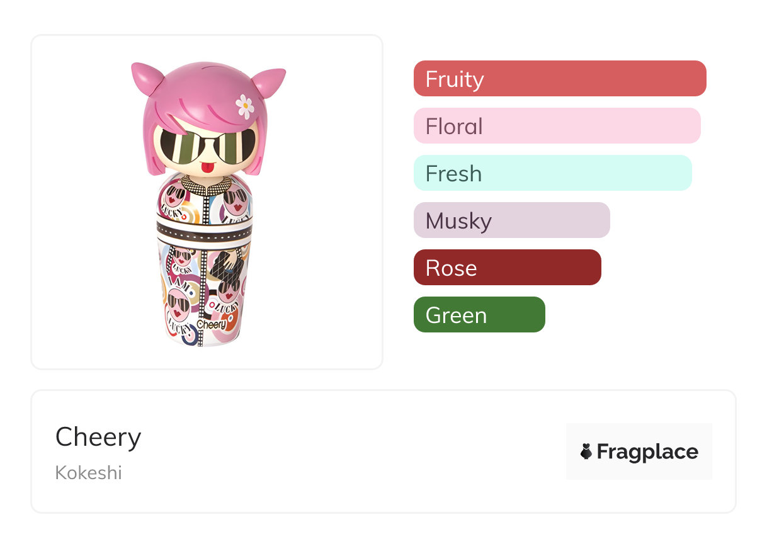This screenshot has width=767, height=544.
Task: Select the dark red Rose accord bar
Action: pos(507,268)
